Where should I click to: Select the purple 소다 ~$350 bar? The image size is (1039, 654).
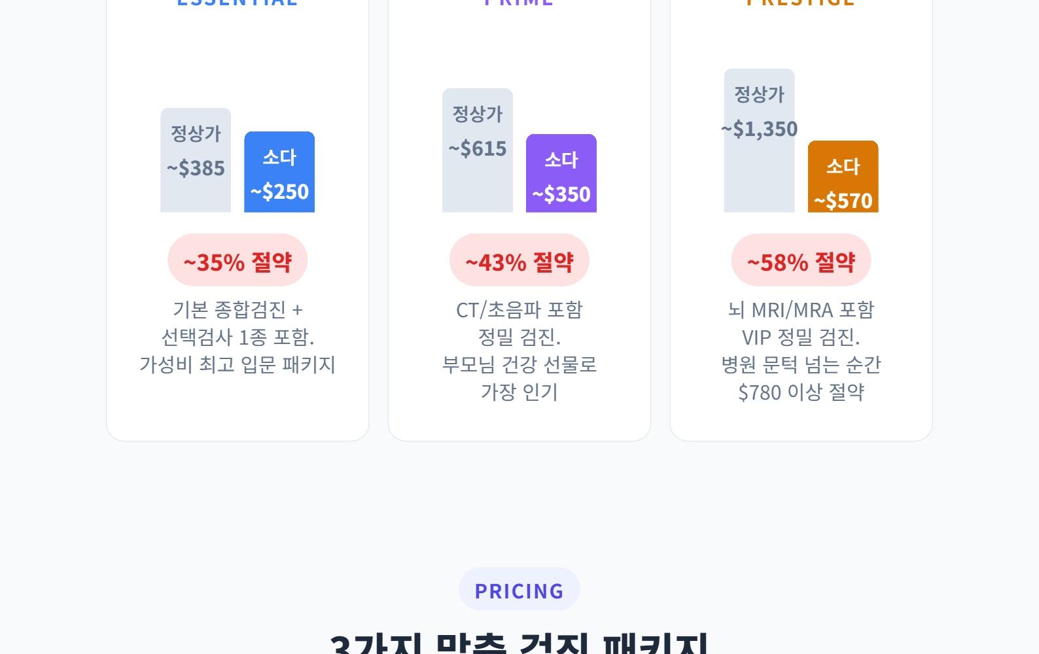pyautogui.click(x=561, y=173)
